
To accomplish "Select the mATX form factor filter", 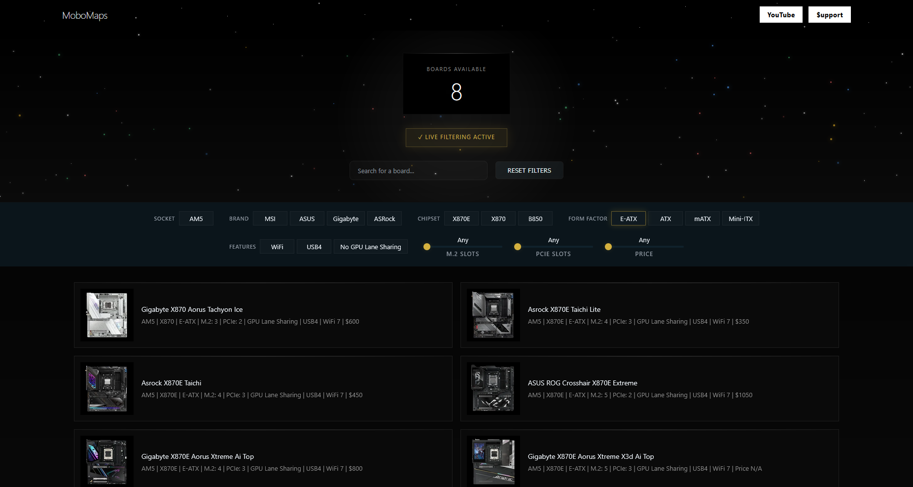I will pyautogui.click(x=702, y=219).
